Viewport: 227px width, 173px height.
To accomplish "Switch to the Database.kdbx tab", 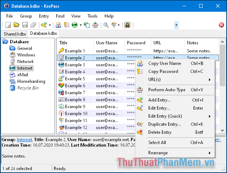I will click(43, 33).
